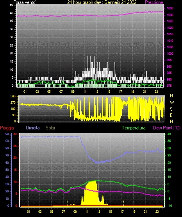This screenshot has width=182, height=217.
Task: Click the 20 wind speed axis value
Action: pyautogui.click(x=11, y=54)
